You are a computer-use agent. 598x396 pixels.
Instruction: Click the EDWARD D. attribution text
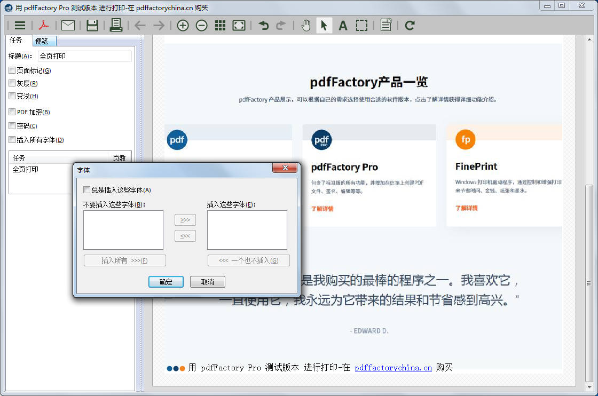(369, 331)
